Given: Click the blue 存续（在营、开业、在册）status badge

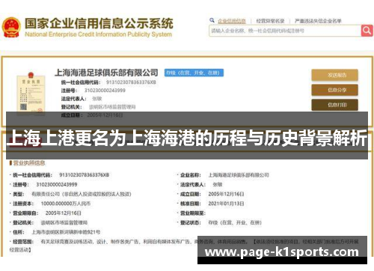Looking at the screenshot, I should pos(194,73).
